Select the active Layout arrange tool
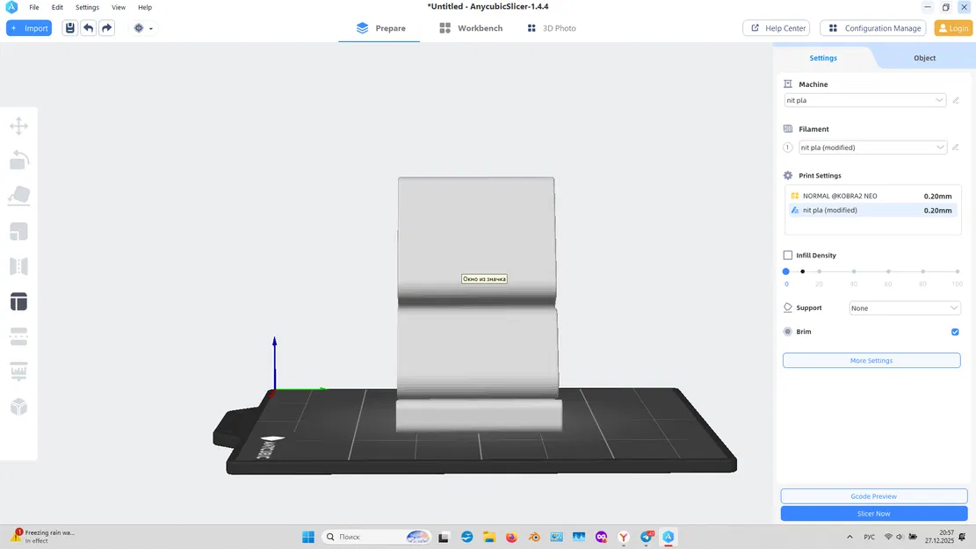976x549 pixels. coord(18,302)
